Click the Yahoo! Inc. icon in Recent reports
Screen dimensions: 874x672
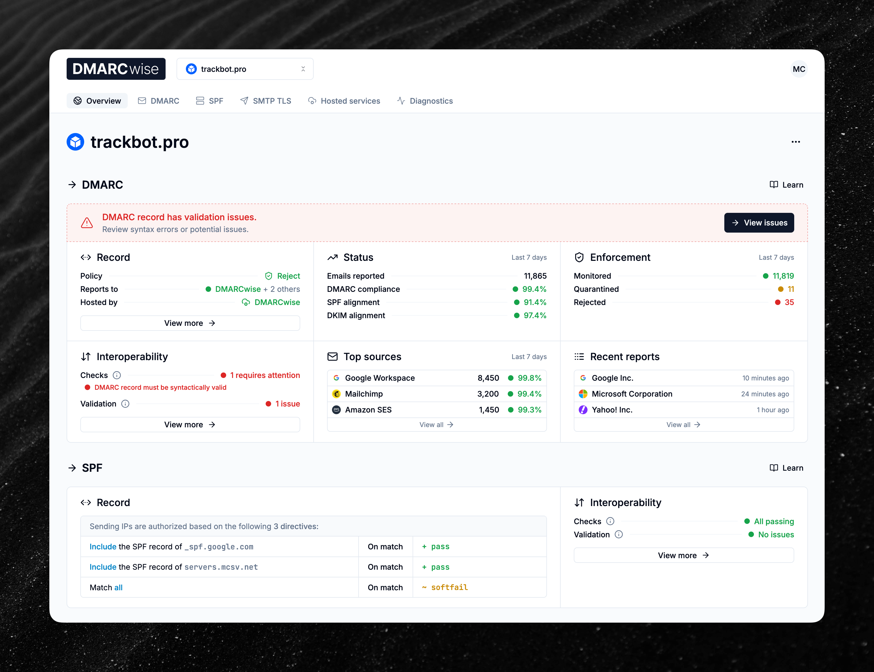click(x=583, y=410)
